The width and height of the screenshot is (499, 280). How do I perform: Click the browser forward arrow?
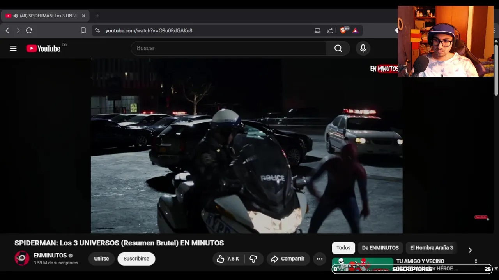[x=18, y=30]
